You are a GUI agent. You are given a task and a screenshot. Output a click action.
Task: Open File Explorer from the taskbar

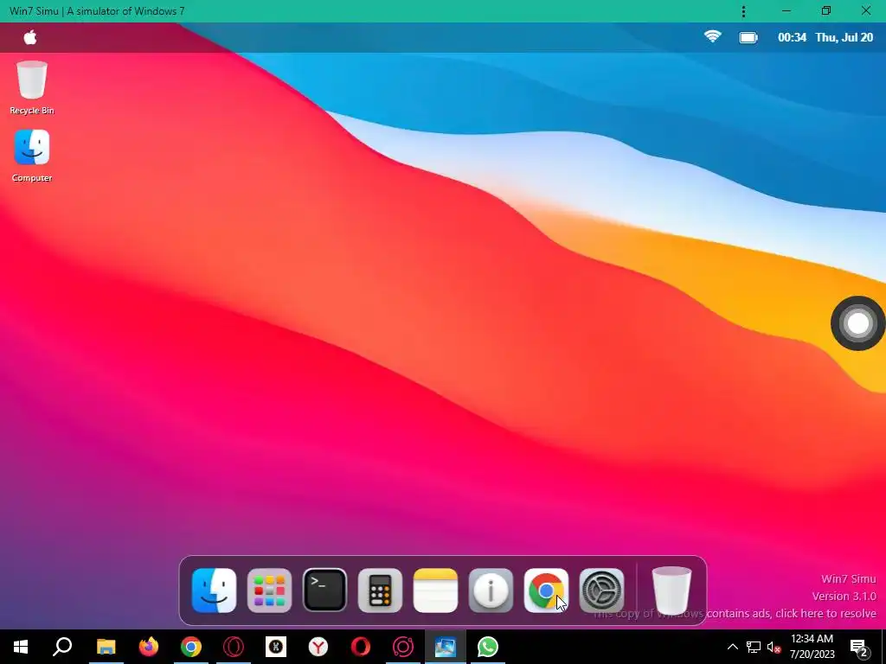coord(106,647)
